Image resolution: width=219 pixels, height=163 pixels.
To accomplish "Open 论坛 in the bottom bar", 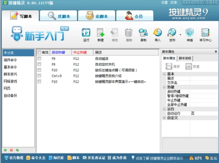I will [211, 158].
